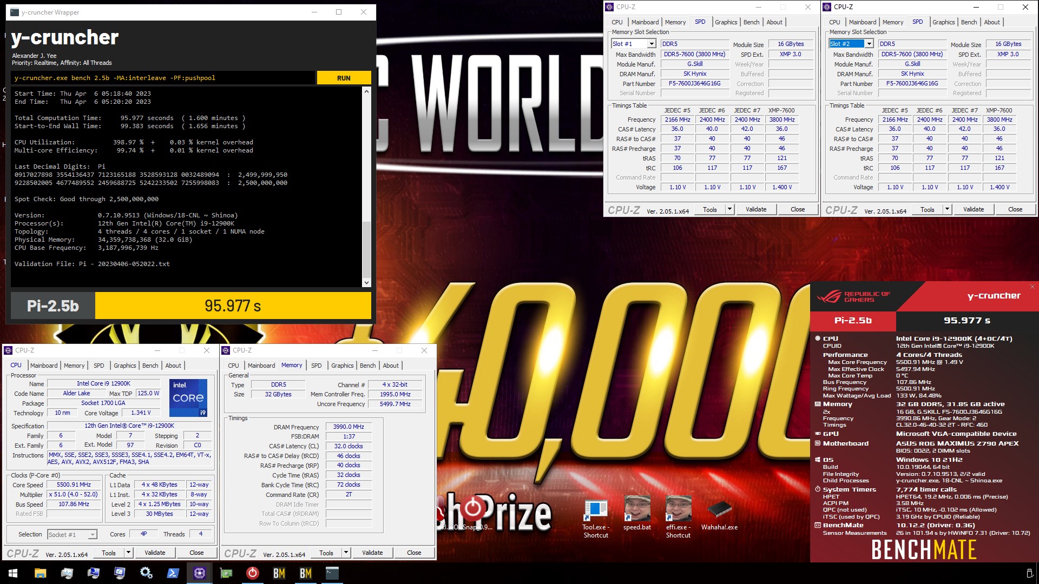Switch to Graphics tab in Slot #2 CPU-Z window

pyautogui.click(x=943, y=22)
